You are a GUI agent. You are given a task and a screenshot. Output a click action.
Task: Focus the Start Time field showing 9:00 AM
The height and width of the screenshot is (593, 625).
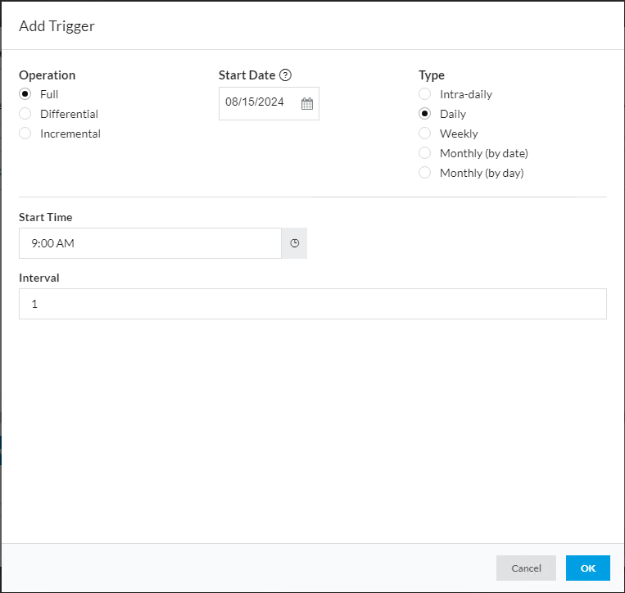[x=149, y=243]
